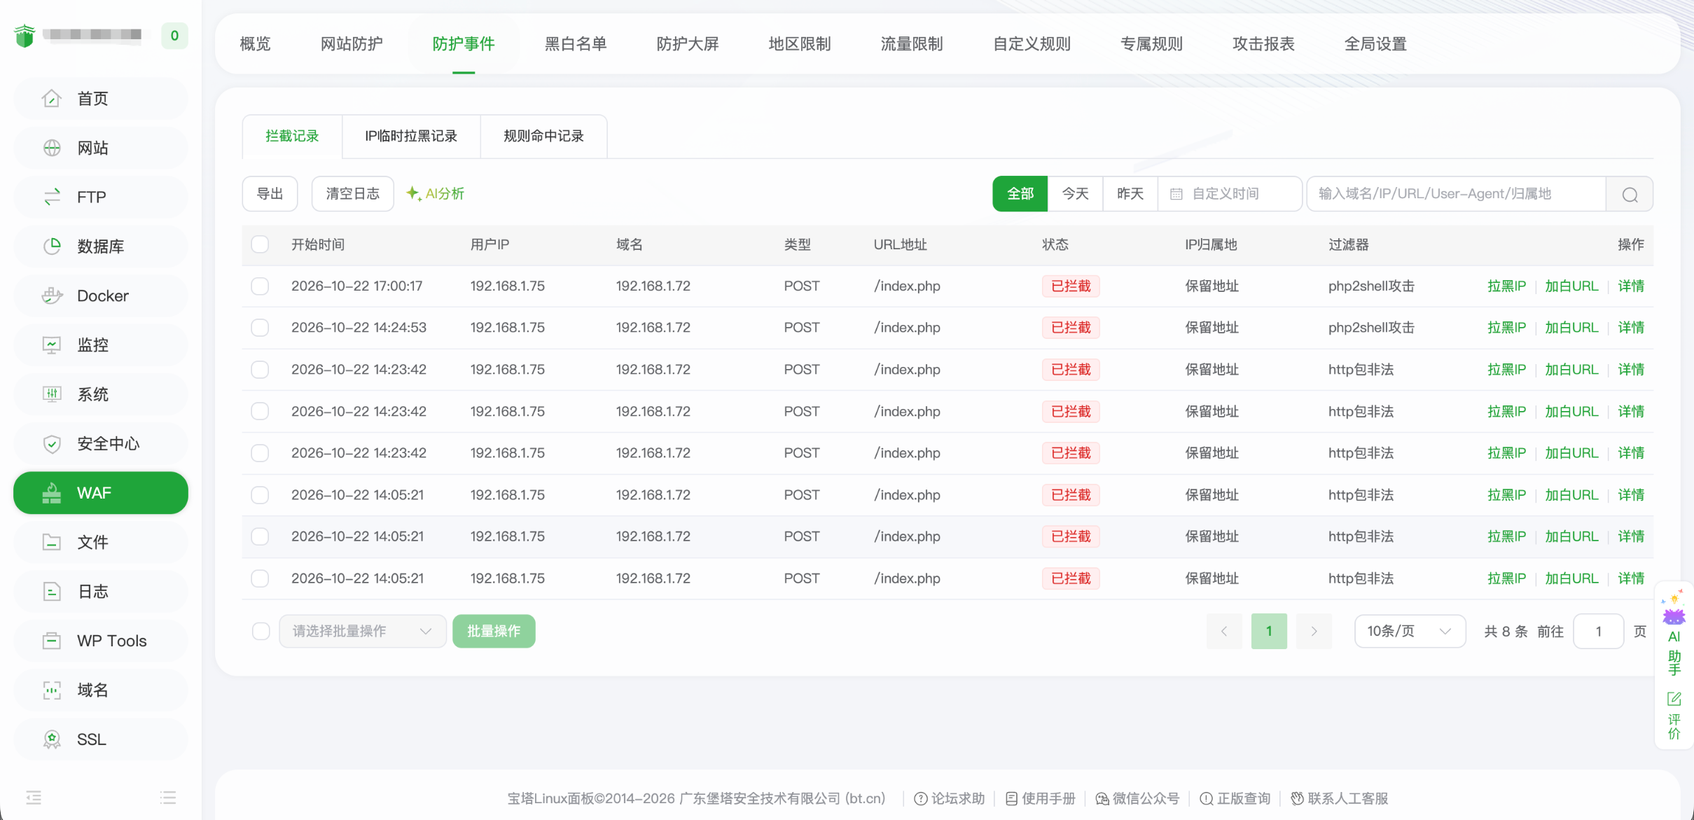Image resolution: width=1694 pixels, height=820 pixels.
Task: Open the 首页 home icon in sidebar
Action: click(52, 99)
